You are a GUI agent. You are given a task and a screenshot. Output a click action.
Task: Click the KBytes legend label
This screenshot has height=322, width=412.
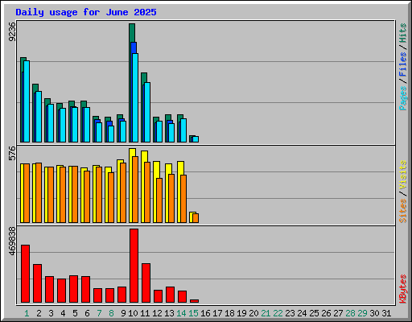(402, 289)
